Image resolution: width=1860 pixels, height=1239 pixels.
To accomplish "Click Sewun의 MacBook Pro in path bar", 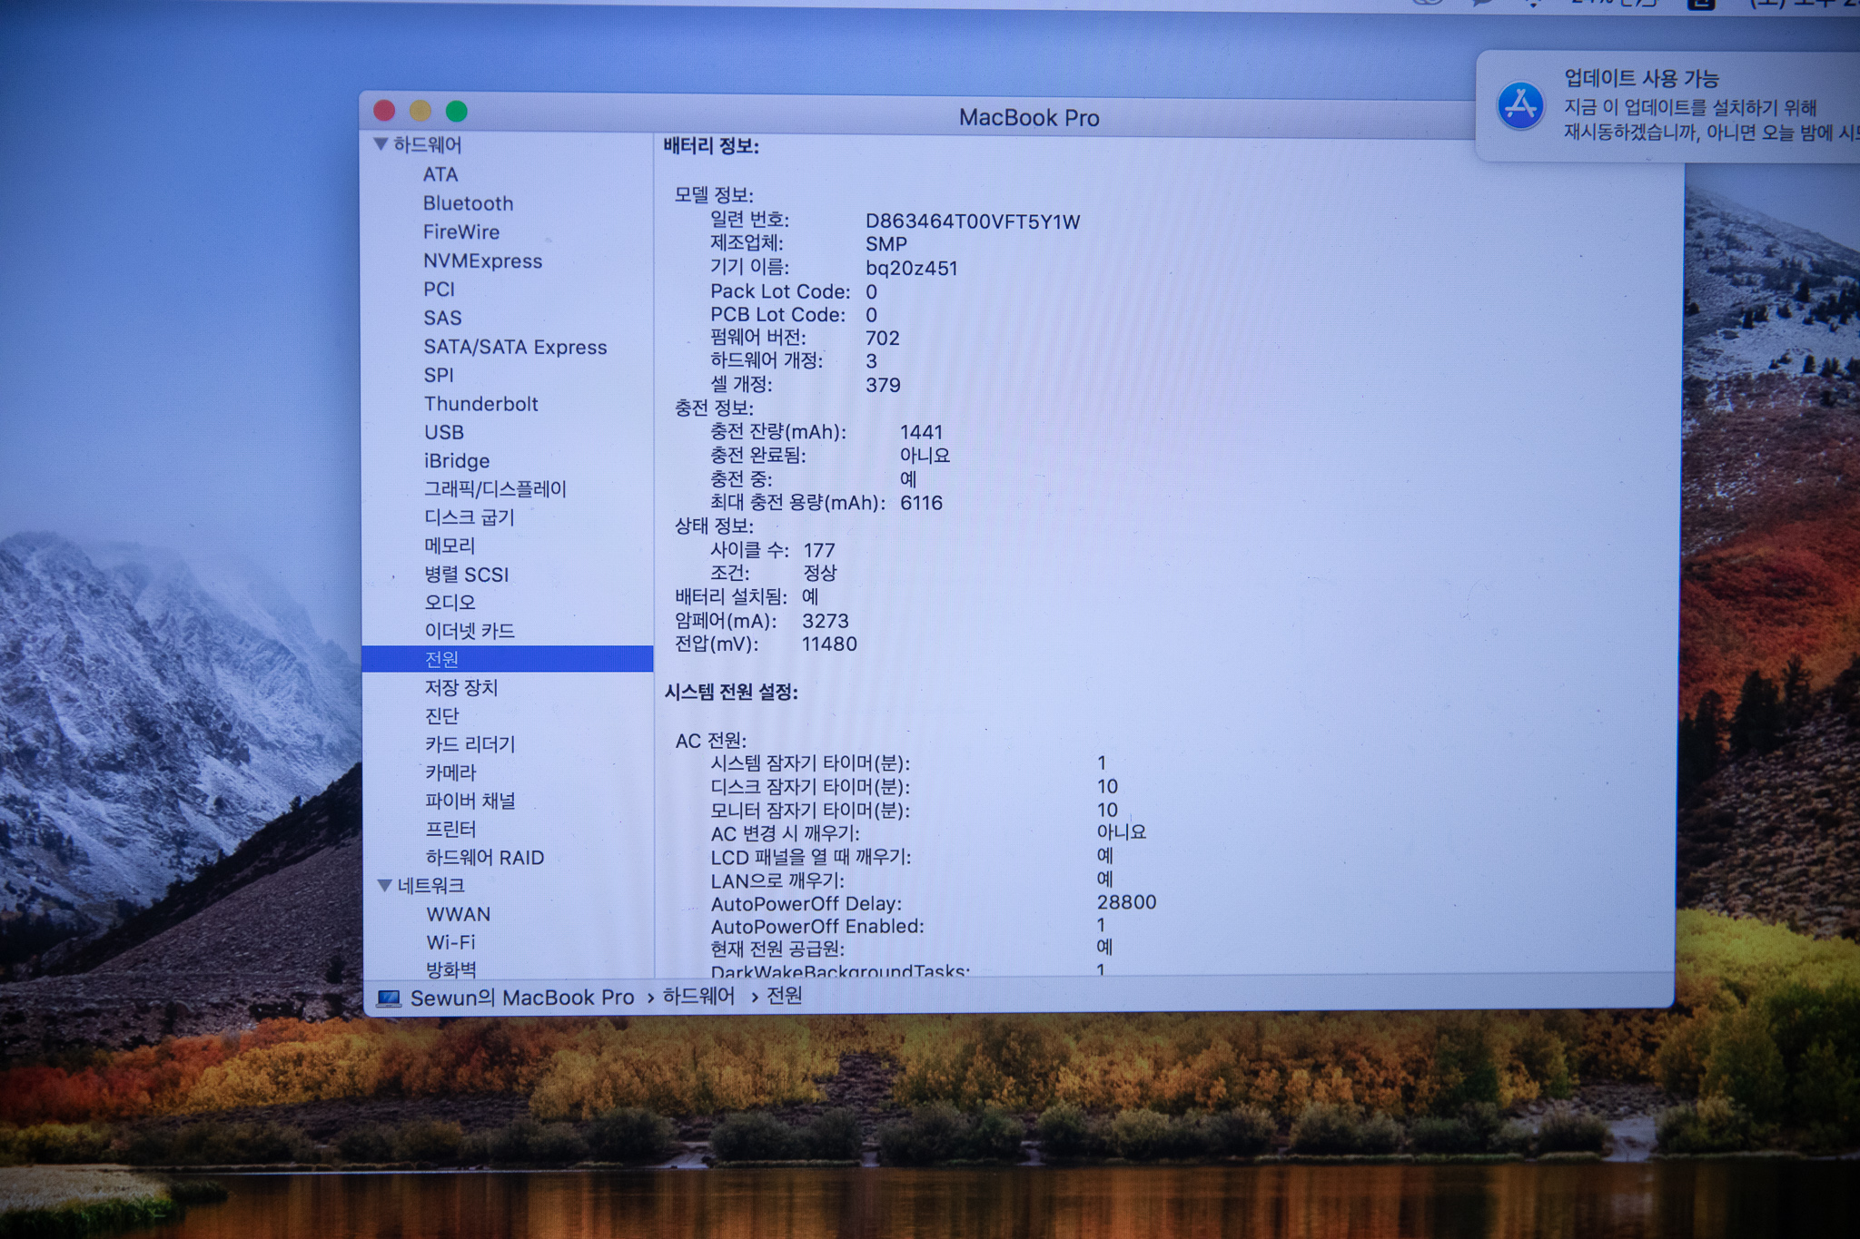I will 522,998.
